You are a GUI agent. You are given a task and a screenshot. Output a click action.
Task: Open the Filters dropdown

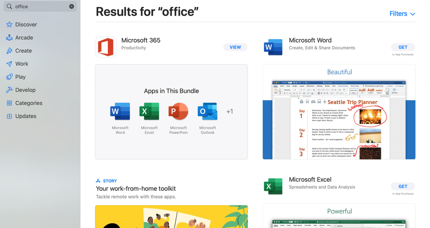[402, 14]
